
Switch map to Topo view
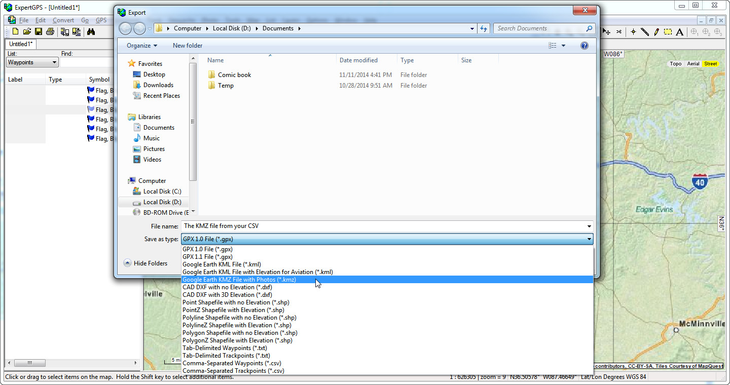tap(676, 64)
